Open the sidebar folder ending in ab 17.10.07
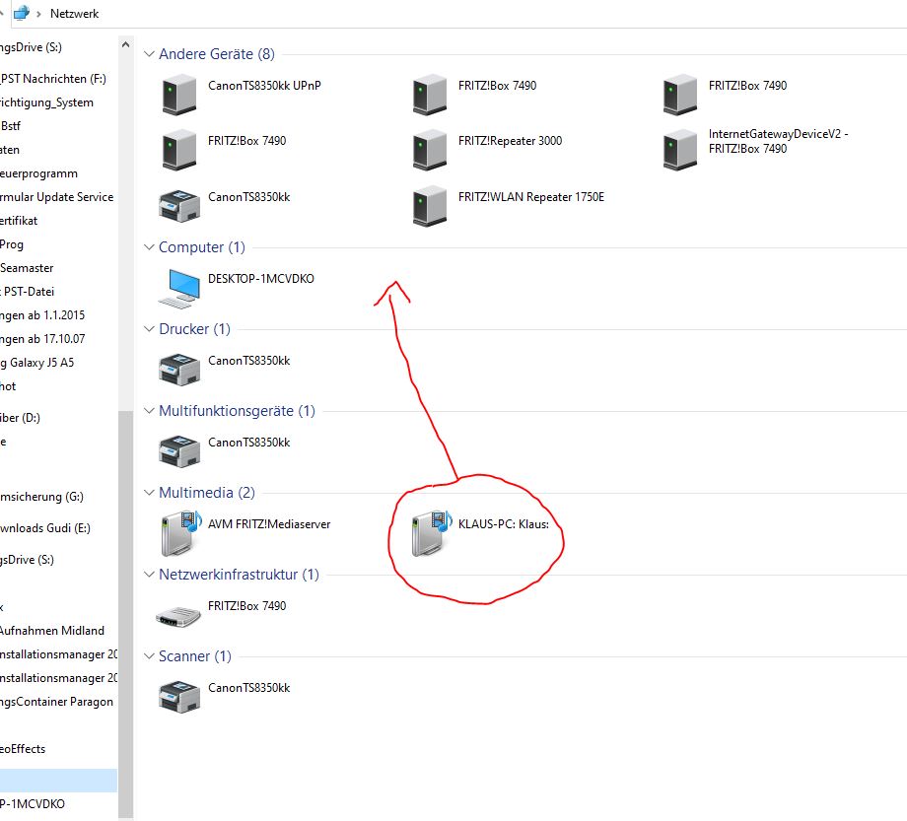 (x=42, y=339)
